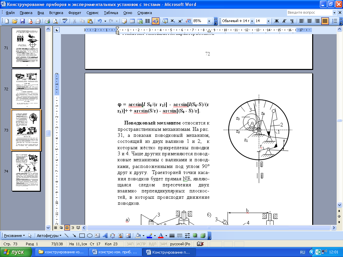This screenshot has height=257, width=343.
Task: Insert a diagram or organization chart
Action: pos(113,236)
